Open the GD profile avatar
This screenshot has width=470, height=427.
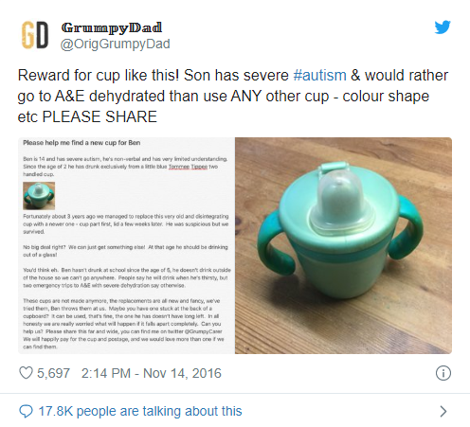(x=35, y=35)
